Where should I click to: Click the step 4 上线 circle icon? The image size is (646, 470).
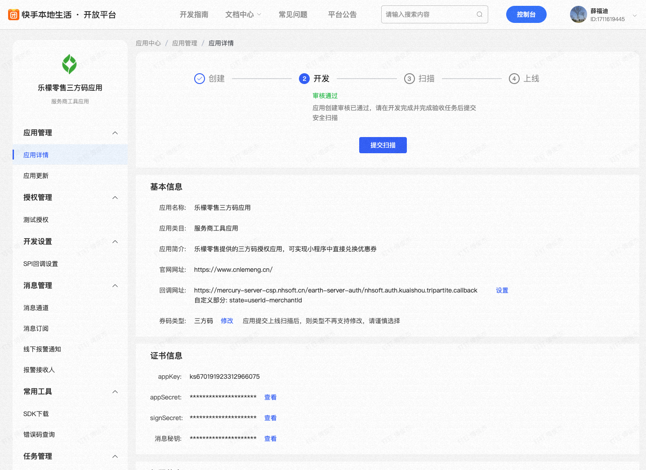[x=514, y=79]
